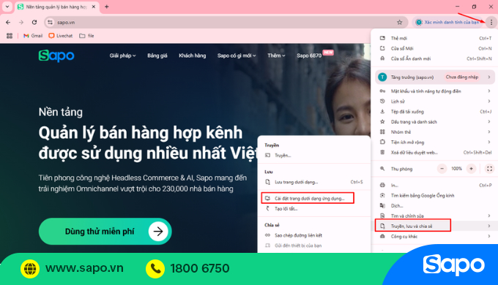Open the Bảng giá page
498x285 pixels.
[157, 56]
